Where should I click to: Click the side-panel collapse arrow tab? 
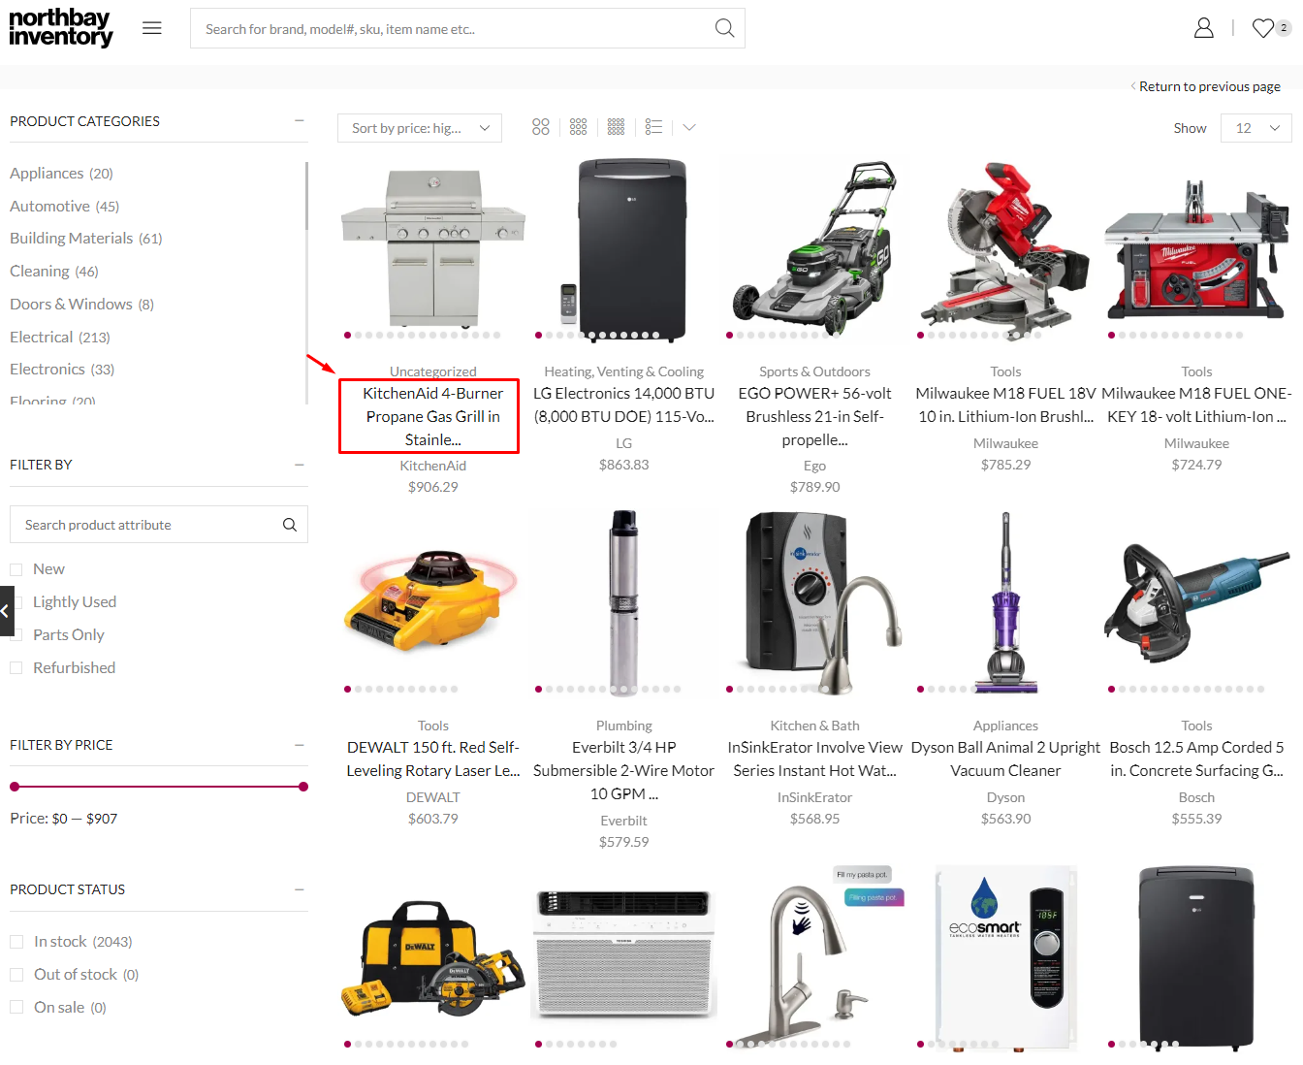[7, 611]
